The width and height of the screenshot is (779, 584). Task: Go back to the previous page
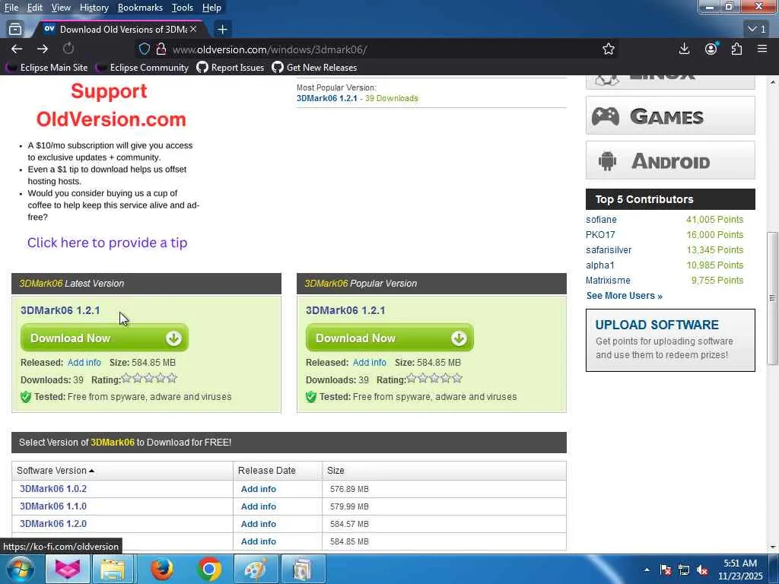[x=17, y=49]
